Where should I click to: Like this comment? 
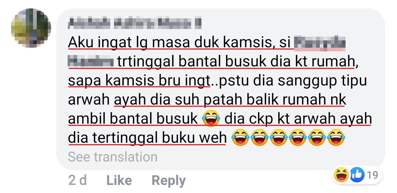point(119,181)
